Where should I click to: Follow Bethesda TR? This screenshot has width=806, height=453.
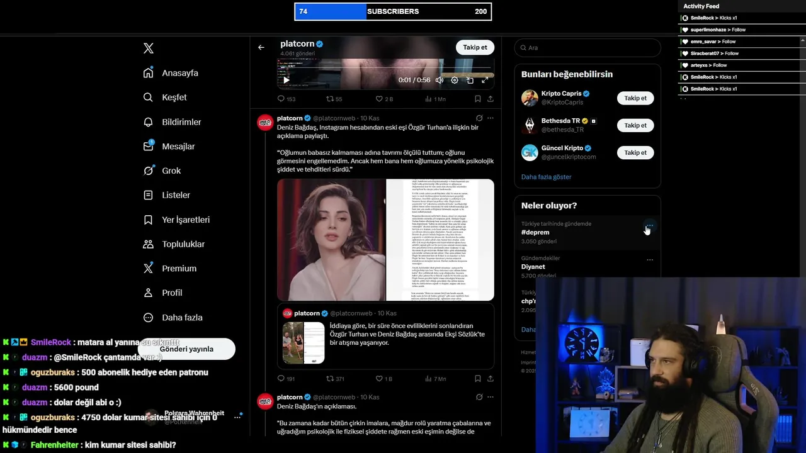(635, 125)
